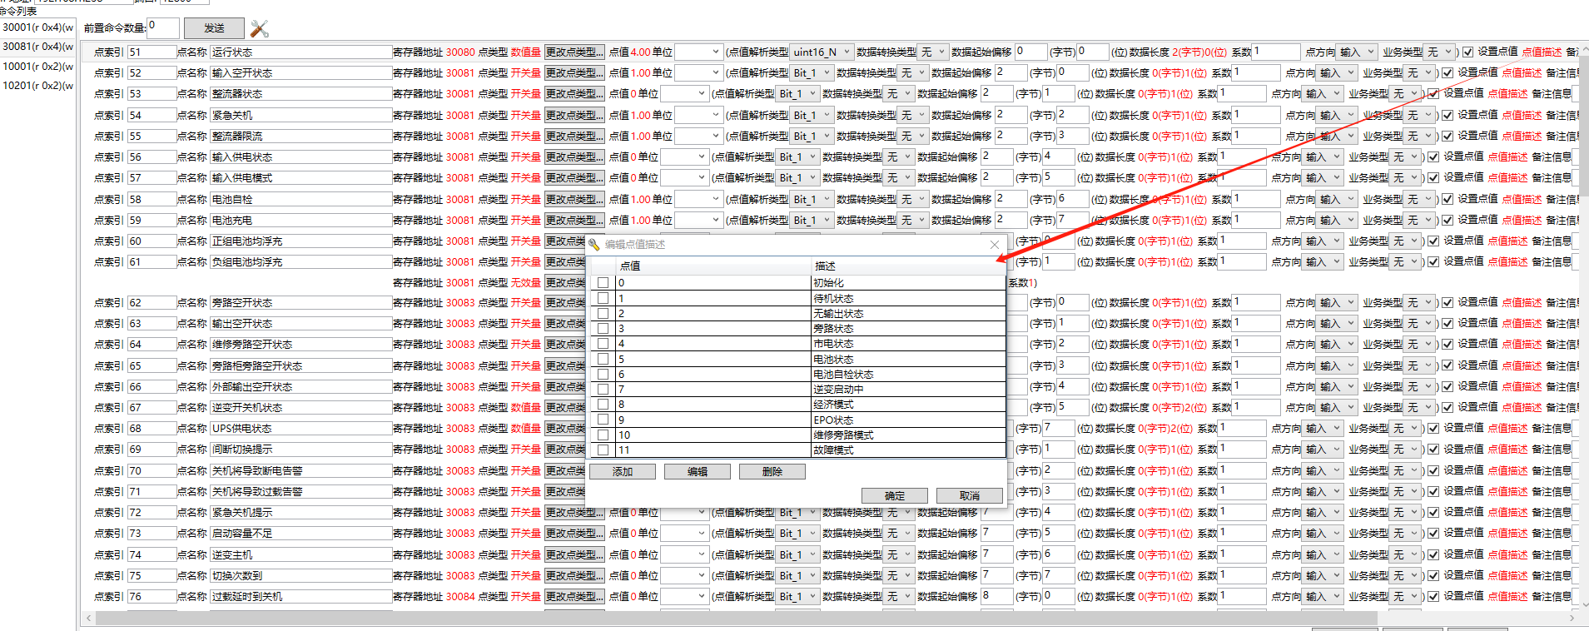This screenshot has height=631, width=1589.
Task: Toggle 设置点值 checkbox for point index 52
Action: click(1447, 72)
